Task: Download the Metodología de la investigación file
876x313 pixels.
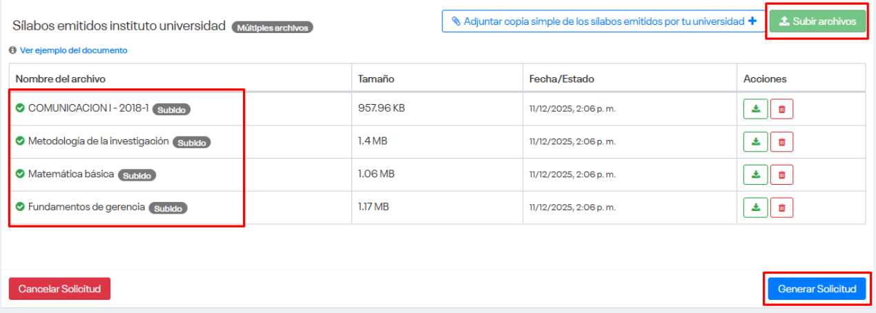Action: 755,142
